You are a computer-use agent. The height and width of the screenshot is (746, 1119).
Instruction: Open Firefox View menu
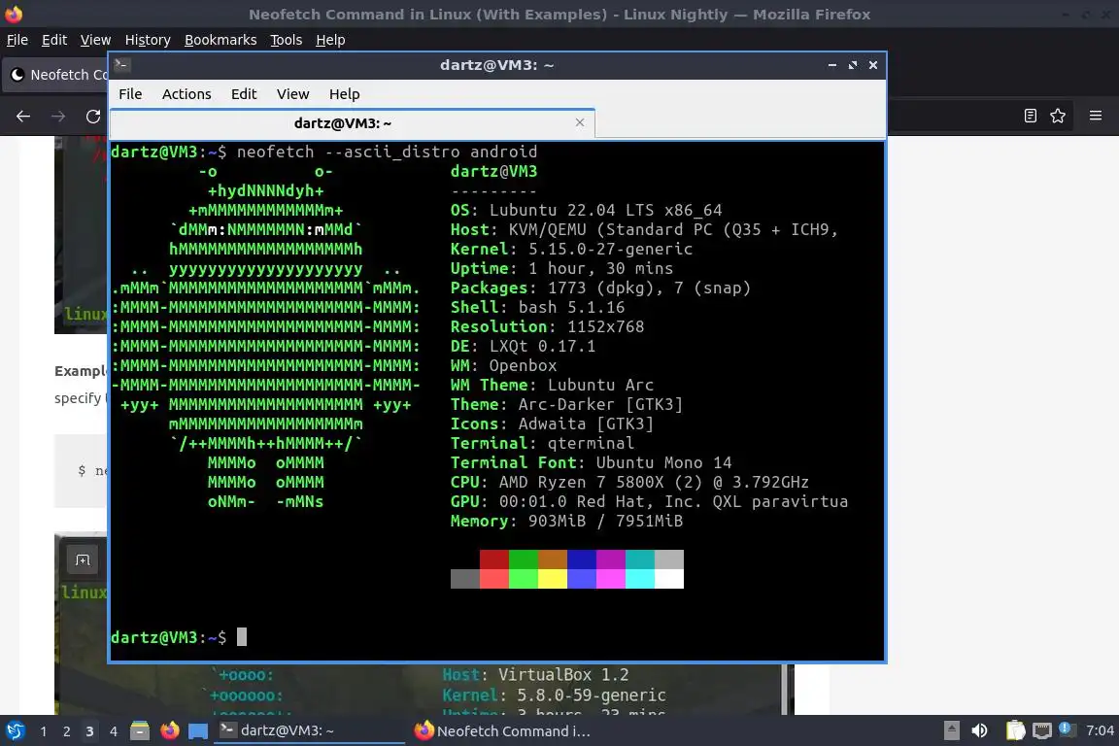coord(95,40)
